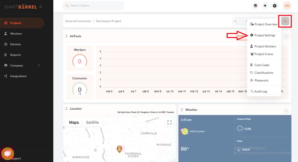The height and width of the screenshot is (162, 298).
Task: Click the Audit Log magnifier icon
Action: click(252, 91)
